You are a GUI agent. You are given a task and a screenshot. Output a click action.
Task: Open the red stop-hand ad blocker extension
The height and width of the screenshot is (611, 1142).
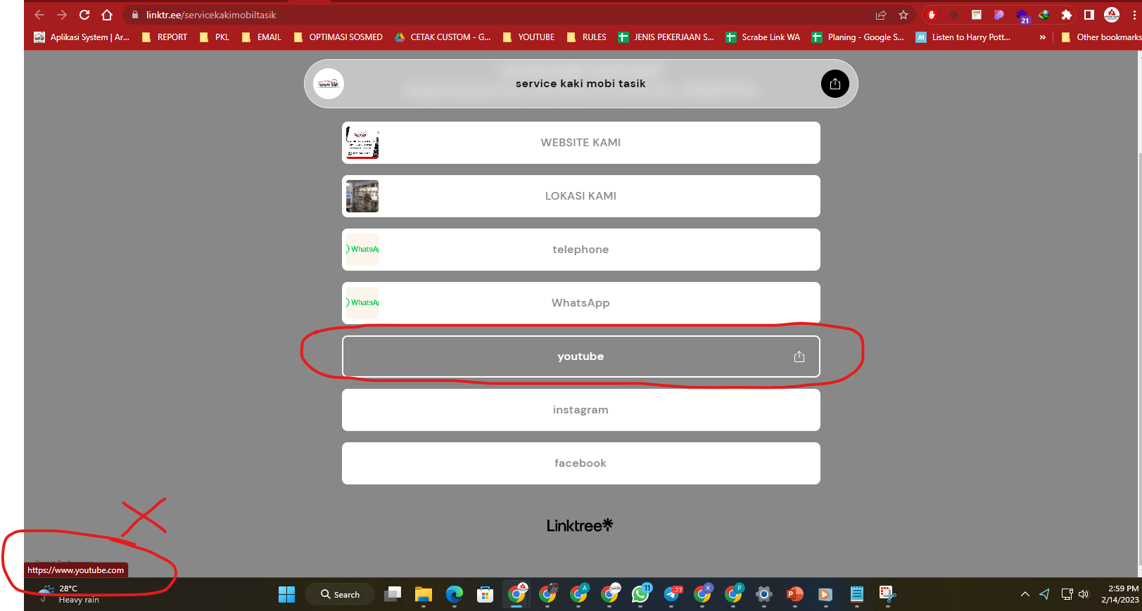pyautogui.click(x=932, y=15)
